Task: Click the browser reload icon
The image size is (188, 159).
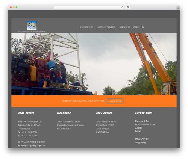Action: (122, 7)
